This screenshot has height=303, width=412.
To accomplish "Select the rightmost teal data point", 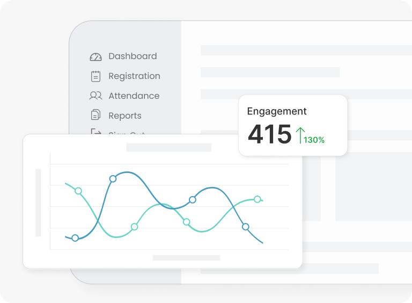I will (257, 199).
